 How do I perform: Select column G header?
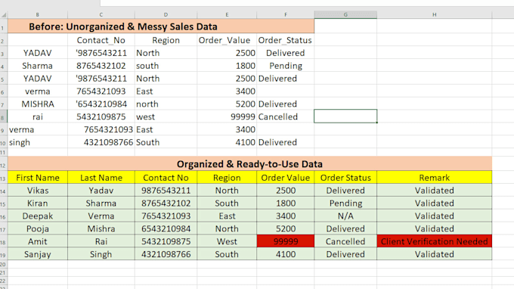pyautogui.click(x=345, y=15)
